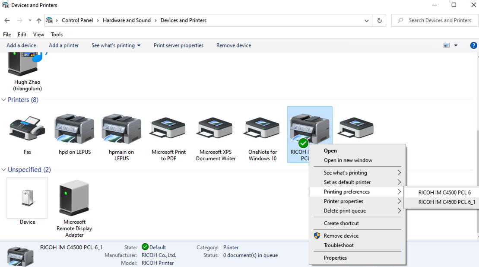Click the Unspecified (2) group header
The height and width of the screenshot is (267, 479).
point(29,170)
